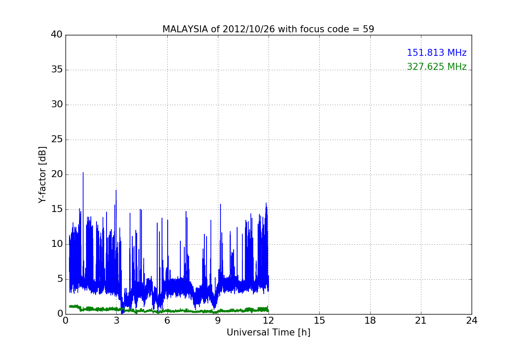The width and height of the screenshot is (524, 349).
Task: Click the x-axis tick label 24
Action: click(472, 321)
